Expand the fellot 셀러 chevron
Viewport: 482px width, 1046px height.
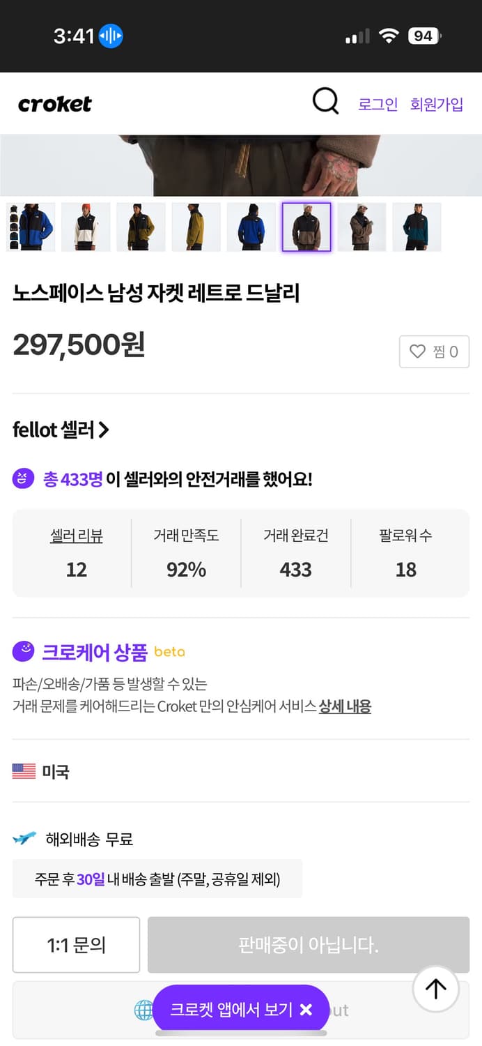point(105,430)
